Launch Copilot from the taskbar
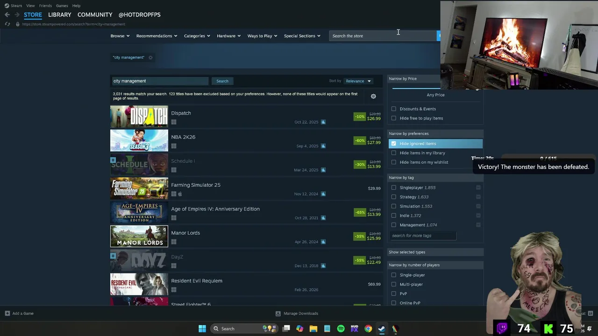 (x=299, y=329)
